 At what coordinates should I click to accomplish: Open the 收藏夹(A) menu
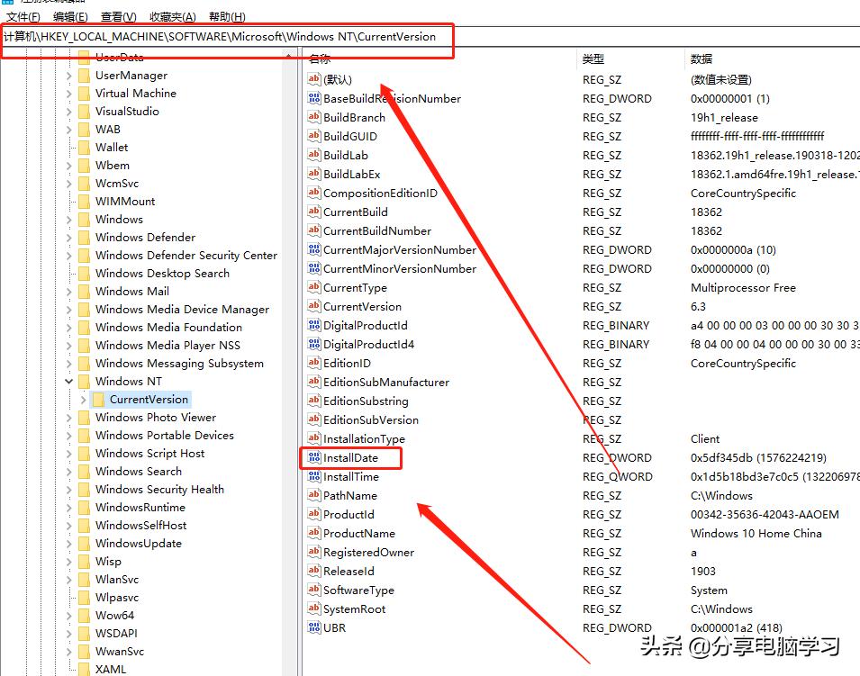(171, 16)
